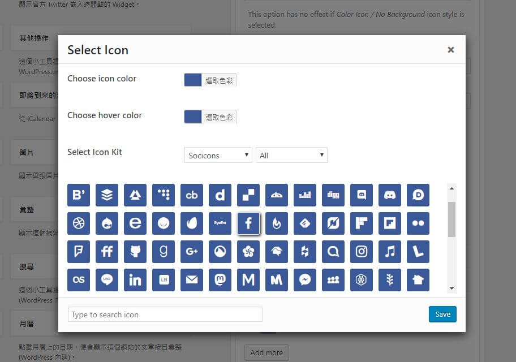Select the Facebook f icon
This screenshot has width=516, height=362.
248,223
